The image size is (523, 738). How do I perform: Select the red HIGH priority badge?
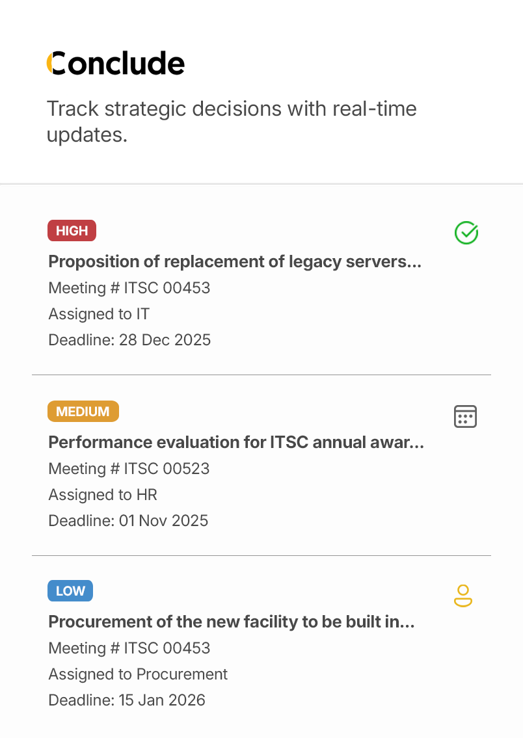click(72, 231)
